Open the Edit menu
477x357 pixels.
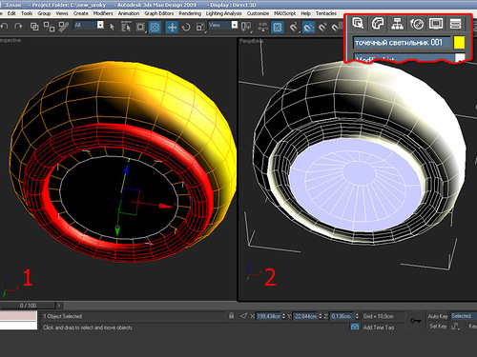[x=11, y=13]
